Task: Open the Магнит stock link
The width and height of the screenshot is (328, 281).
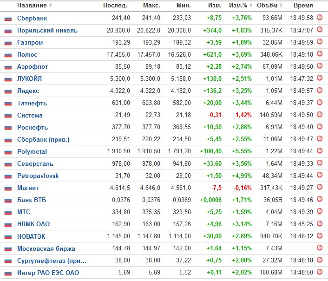Action: (x=28, y=188)
